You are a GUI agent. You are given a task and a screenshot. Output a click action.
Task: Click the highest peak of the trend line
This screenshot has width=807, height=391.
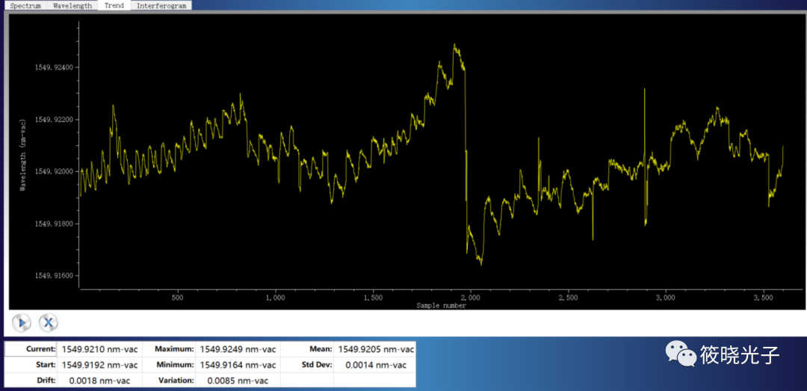(454, 45)
